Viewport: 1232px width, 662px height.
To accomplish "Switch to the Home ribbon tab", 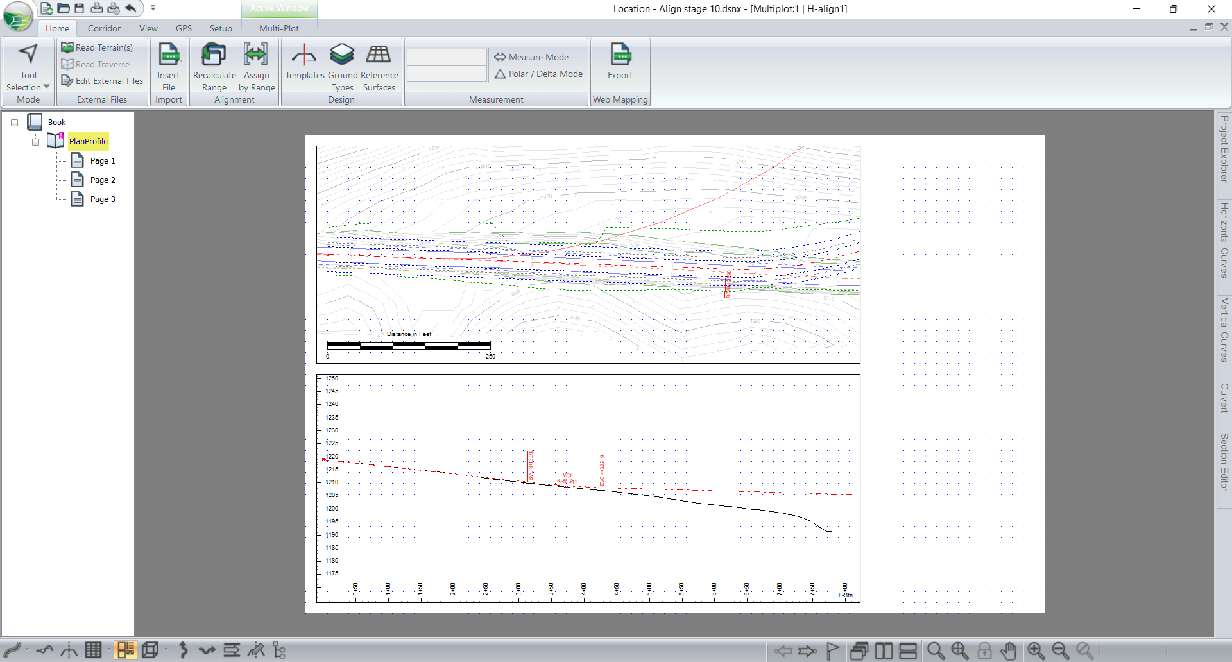I will pos(57,28).
